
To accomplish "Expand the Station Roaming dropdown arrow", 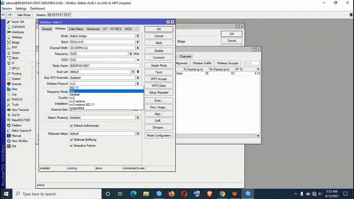I will coord(138,118).
